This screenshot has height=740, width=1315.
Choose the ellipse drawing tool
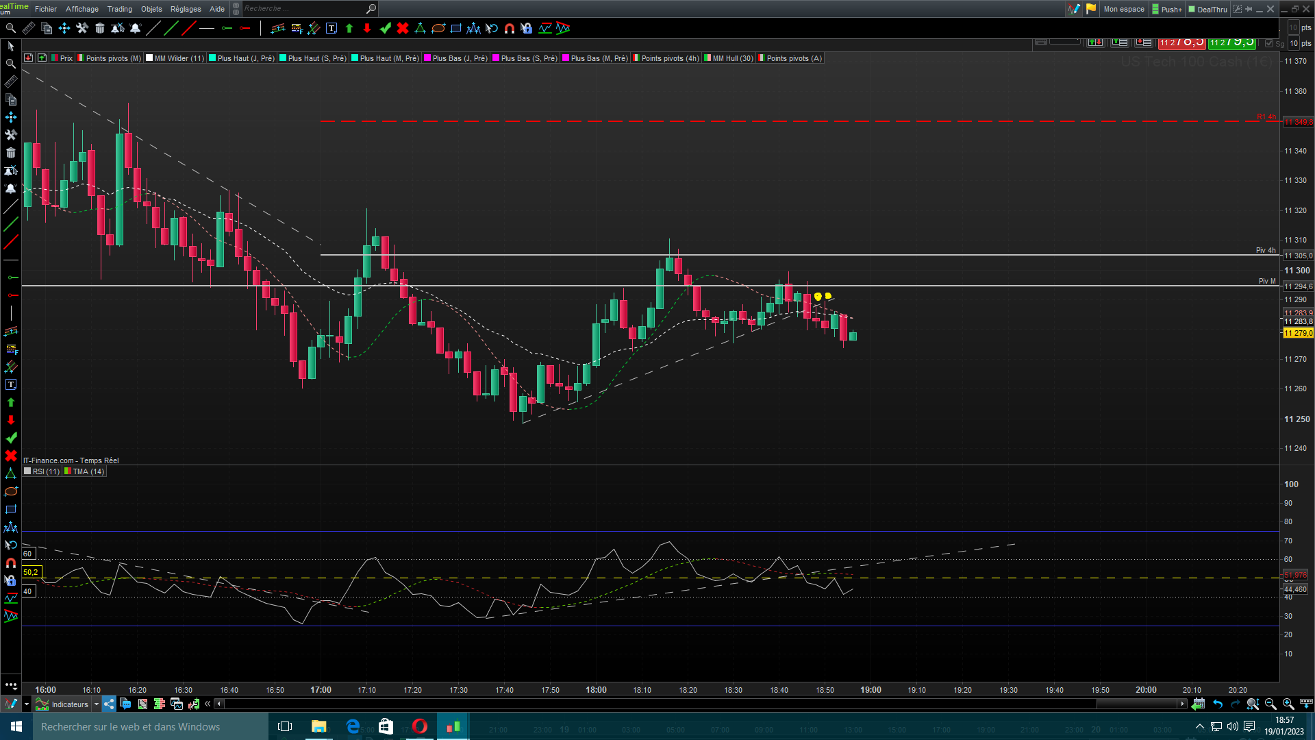pyautogui.click(x=438, y=28)
